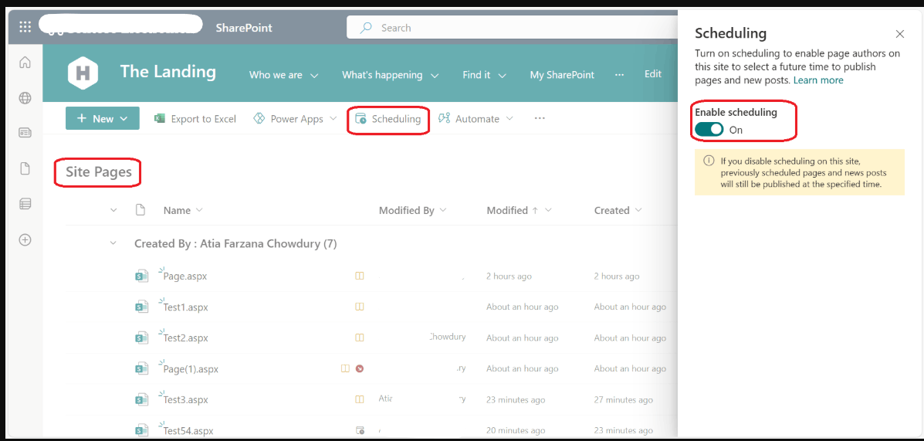The width and height of the screenshot is (924, 441).
Task: Click '20 minutes ago' Modified cell
Action: pos(516,429)
